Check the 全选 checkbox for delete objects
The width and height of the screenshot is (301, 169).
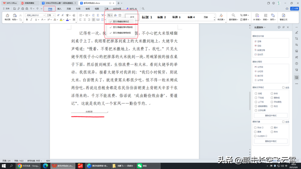coord(283,122)
